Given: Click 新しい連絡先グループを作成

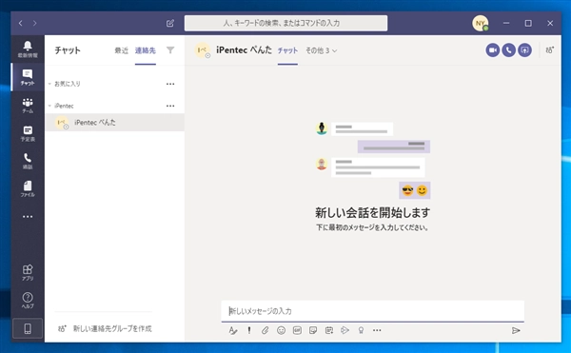Looking at the screenshot, I should click(105, 328).
